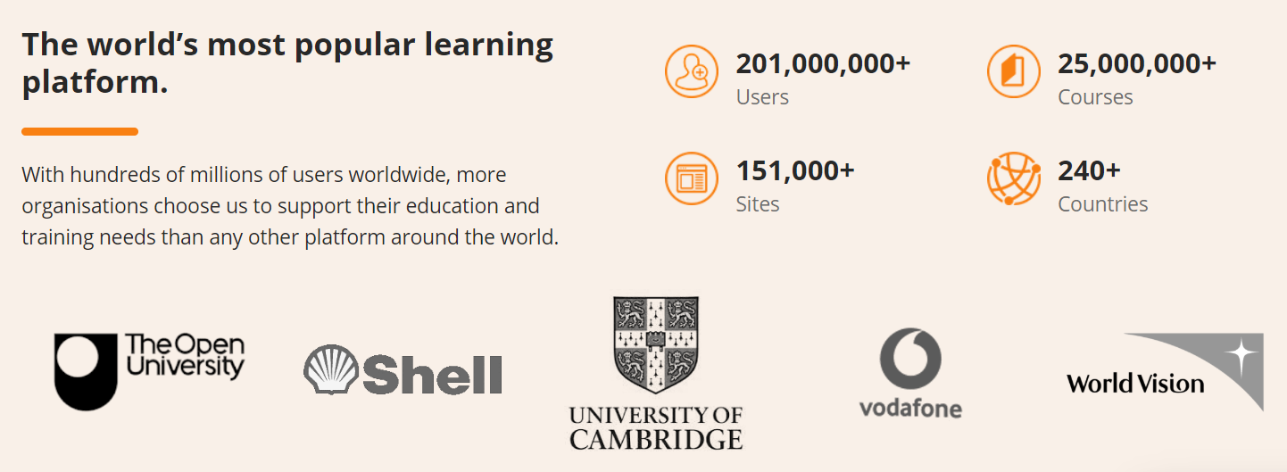Click The Open University logo
This screenshot has width=1287, height=472.
[150, 371]
